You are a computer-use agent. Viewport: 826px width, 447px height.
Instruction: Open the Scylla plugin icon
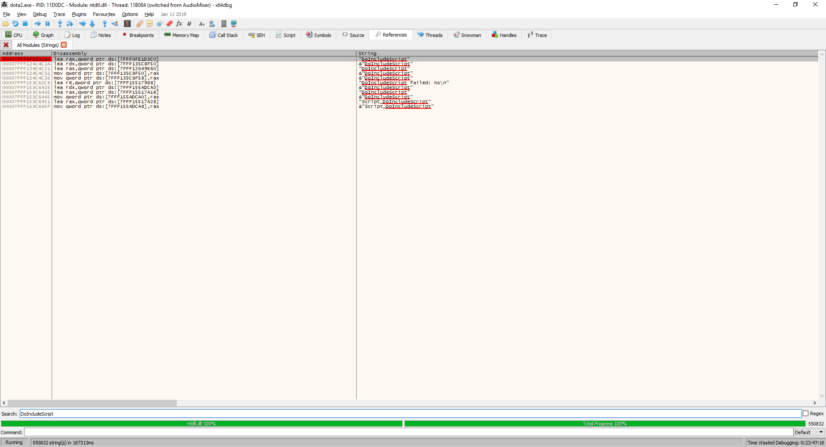pos(127,24)
